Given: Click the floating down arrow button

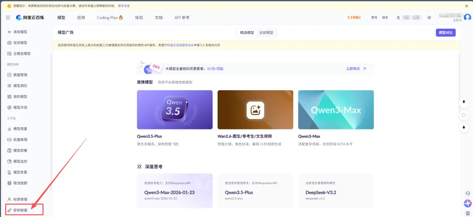Looking at the screenshot, I should [x=464, y=127].
